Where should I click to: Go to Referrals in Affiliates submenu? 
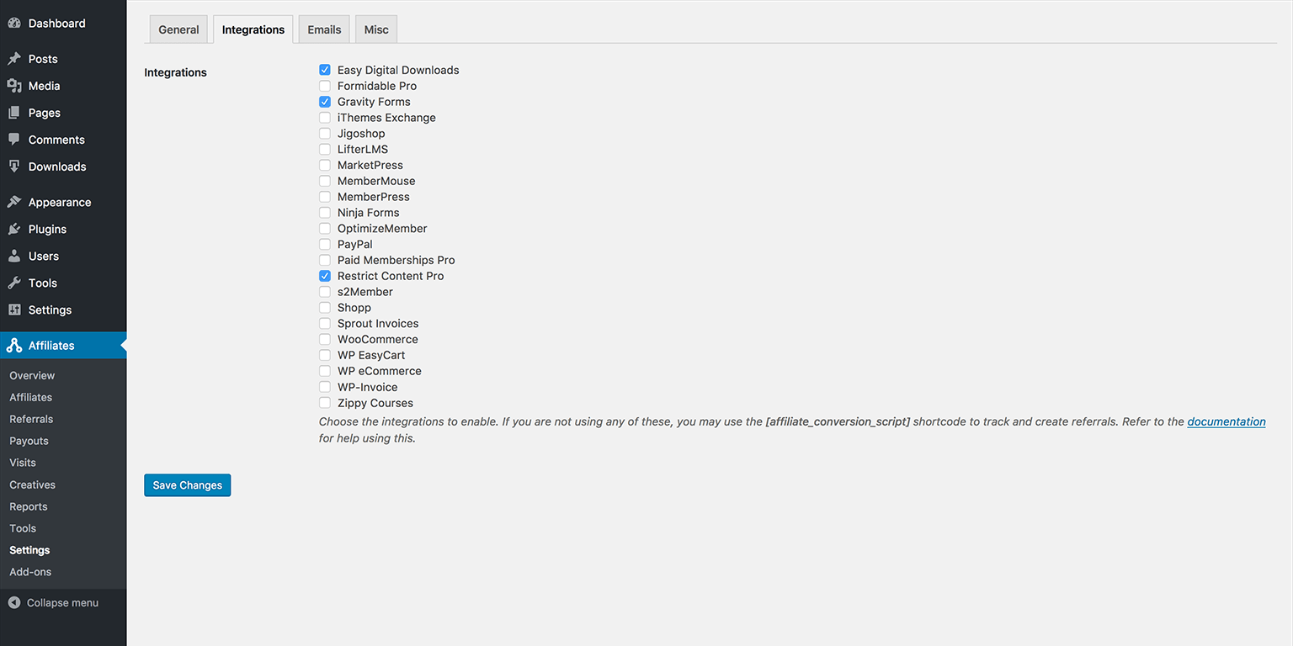click(31, 419)
